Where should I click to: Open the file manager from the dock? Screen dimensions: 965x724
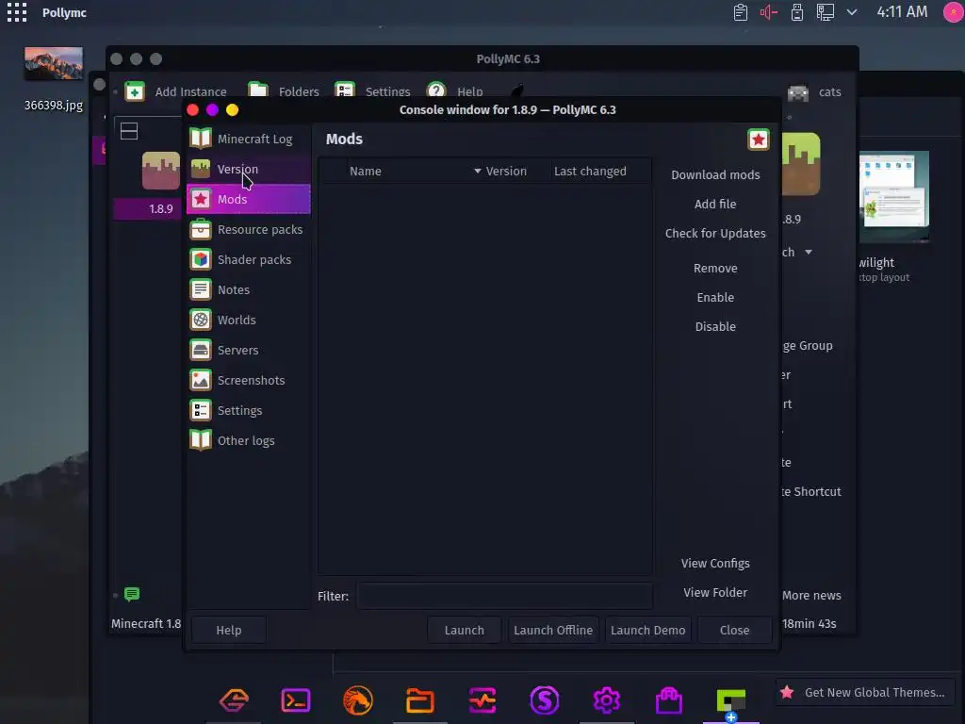click(x=419, y=700)
